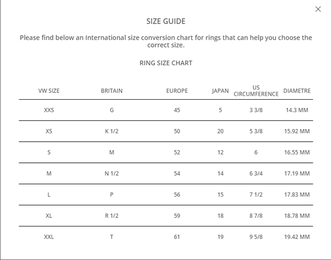Screen dimensions: 331x260
Task: Select the XXS size cell
Action: point(49,110)
